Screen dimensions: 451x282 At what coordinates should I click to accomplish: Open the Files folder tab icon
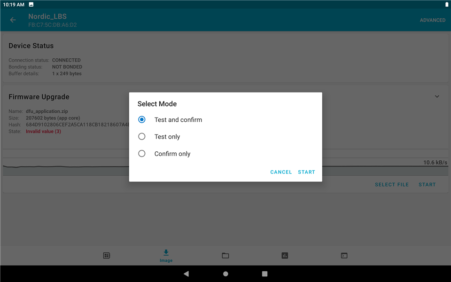pos(225,256)
